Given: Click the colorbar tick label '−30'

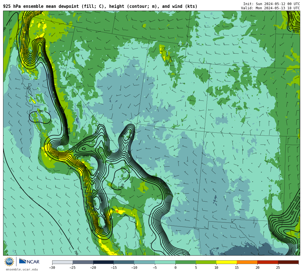Looking at the screenshot, I should point(52,268).
